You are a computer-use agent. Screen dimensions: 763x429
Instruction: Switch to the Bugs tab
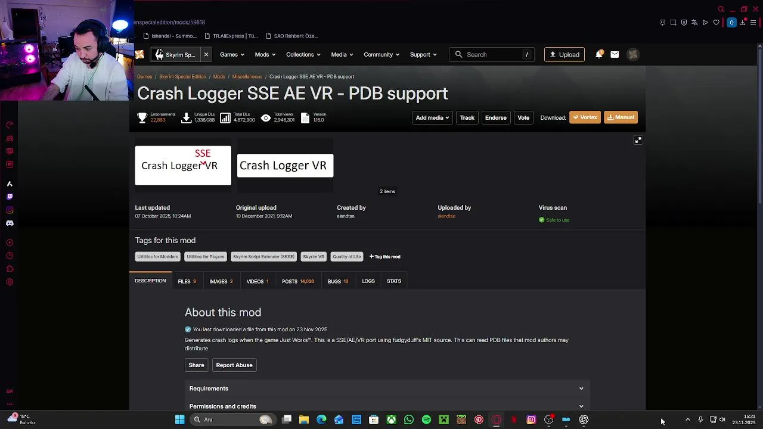tap(338, 281)
